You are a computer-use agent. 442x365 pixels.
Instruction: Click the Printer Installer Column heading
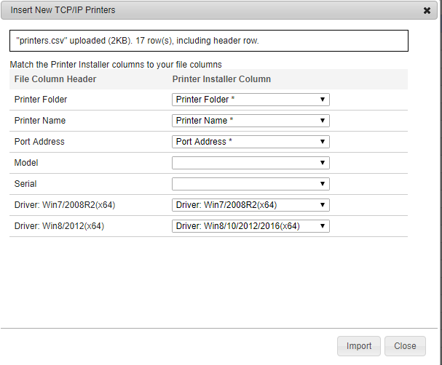click(221, 79)
